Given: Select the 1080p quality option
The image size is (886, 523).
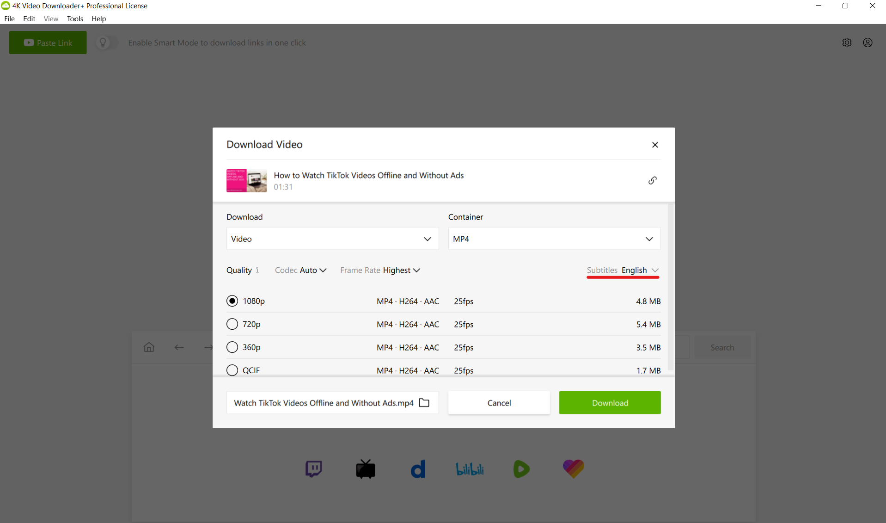Looking at the screenshot, I should [232, 301].
